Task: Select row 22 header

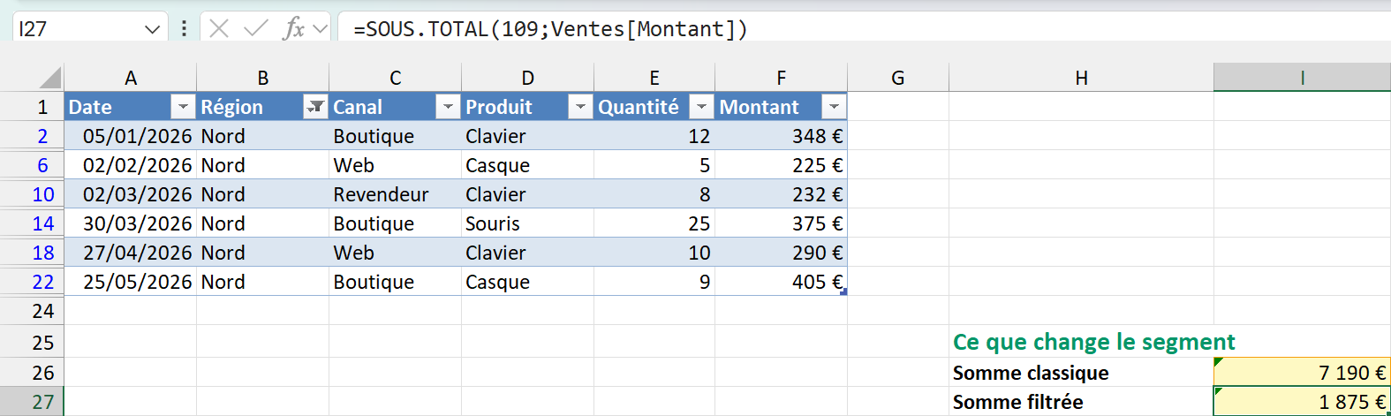Action: point(32,282)
